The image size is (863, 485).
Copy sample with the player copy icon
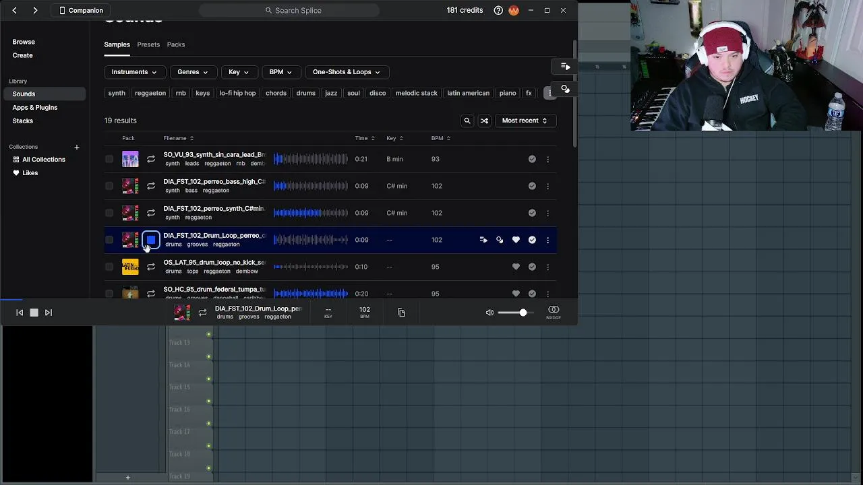[x=401, y=313]
